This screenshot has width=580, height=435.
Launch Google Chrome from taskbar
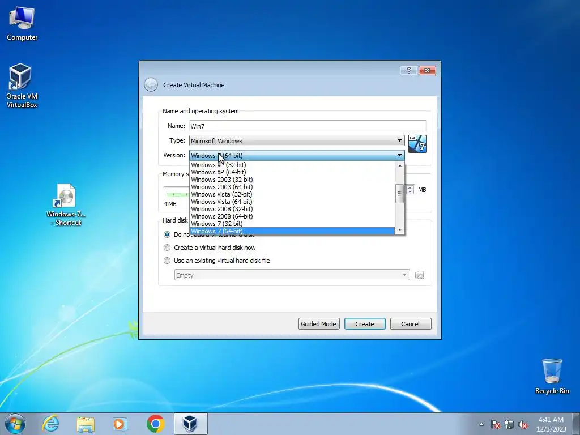(x=155, y=424)
